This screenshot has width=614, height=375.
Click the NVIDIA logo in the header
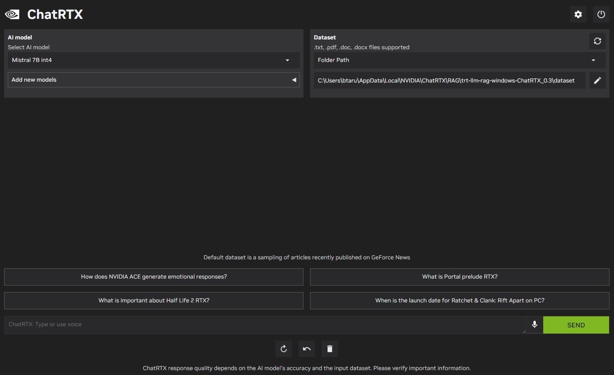[x=12, y=14]
